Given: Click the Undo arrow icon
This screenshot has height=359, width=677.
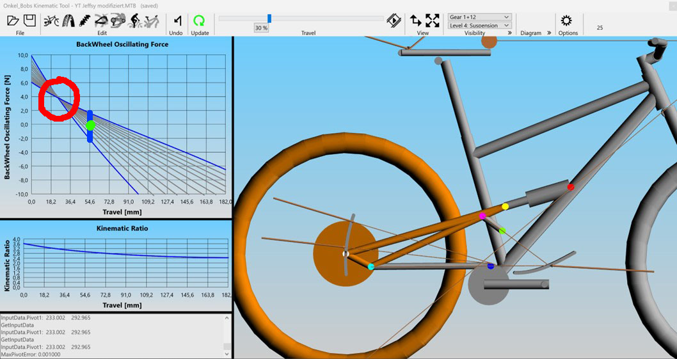Looking at the screenshot, I should 176,20.
